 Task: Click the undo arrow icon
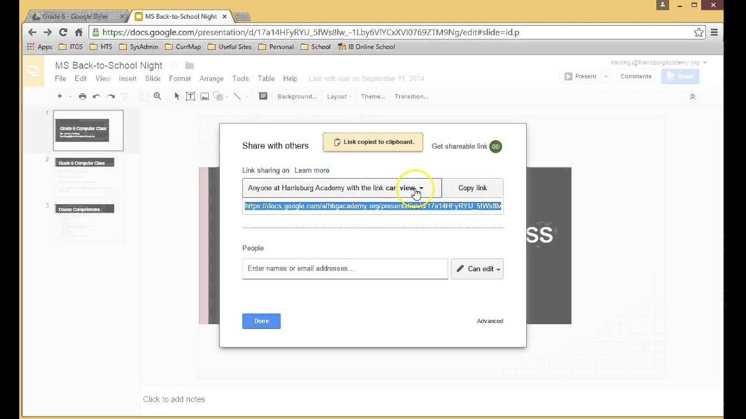[x=96, y=97]
